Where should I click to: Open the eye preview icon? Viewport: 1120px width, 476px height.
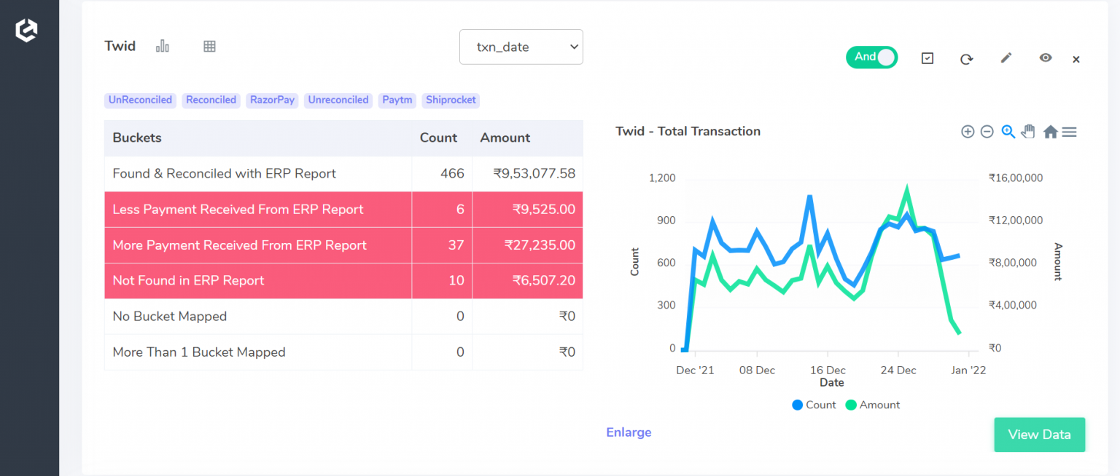pos(1046,57)
